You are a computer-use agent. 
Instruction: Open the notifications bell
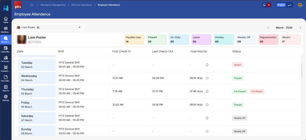click(264, 5)
